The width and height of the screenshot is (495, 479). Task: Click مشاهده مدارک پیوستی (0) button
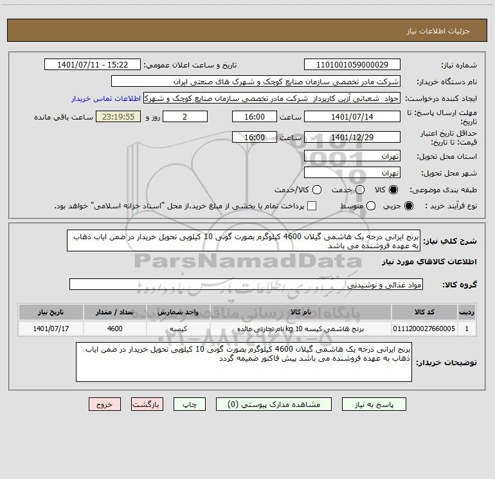(x=274, y=404)
